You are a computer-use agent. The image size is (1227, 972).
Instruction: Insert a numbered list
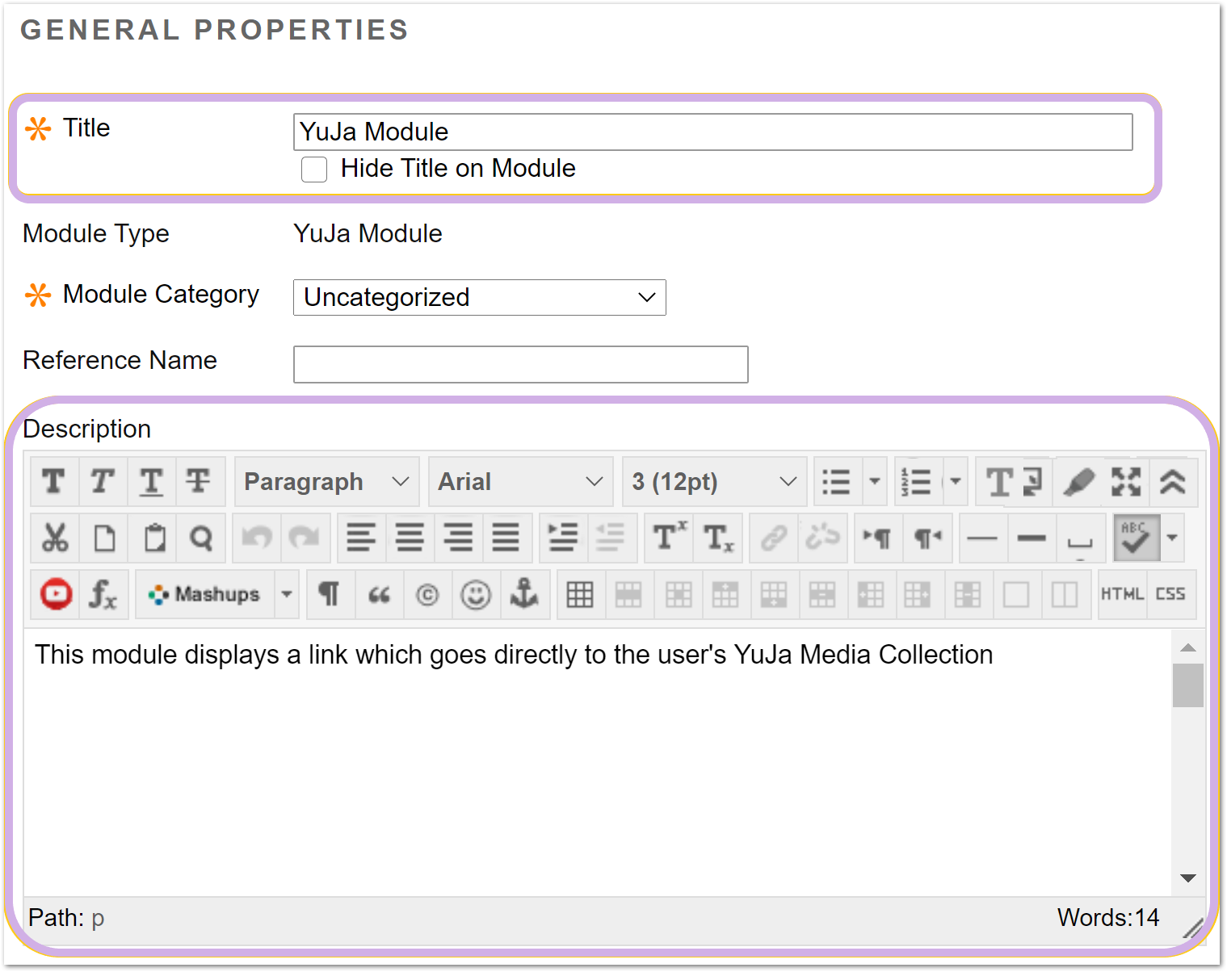[x=918, y=482]
